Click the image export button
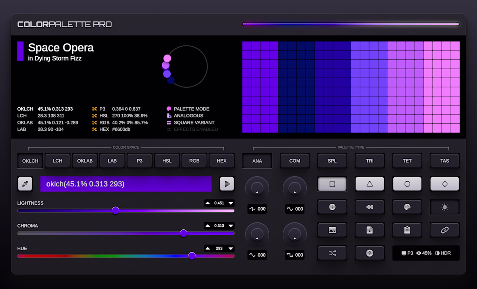Screen dimensions: 477x289 point(332,230)
